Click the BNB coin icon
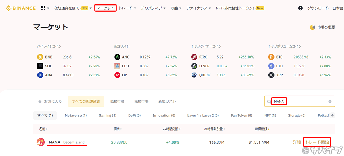Screen dimensions: 344x156 click(x=40, y=57)
